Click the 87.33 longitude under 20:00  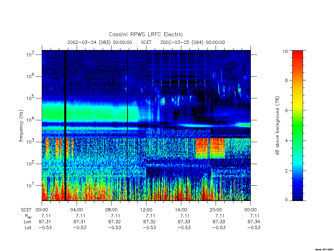coord(219,222)
